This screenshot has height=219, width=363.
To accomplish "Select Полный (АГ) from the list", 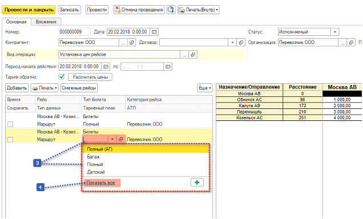I will coord(146,149).
